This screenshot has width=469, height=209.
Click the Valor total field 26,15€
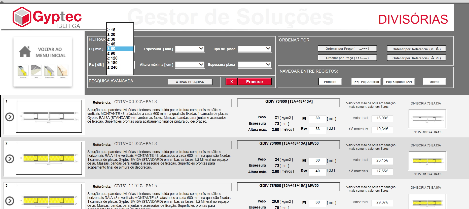(382, 161)
